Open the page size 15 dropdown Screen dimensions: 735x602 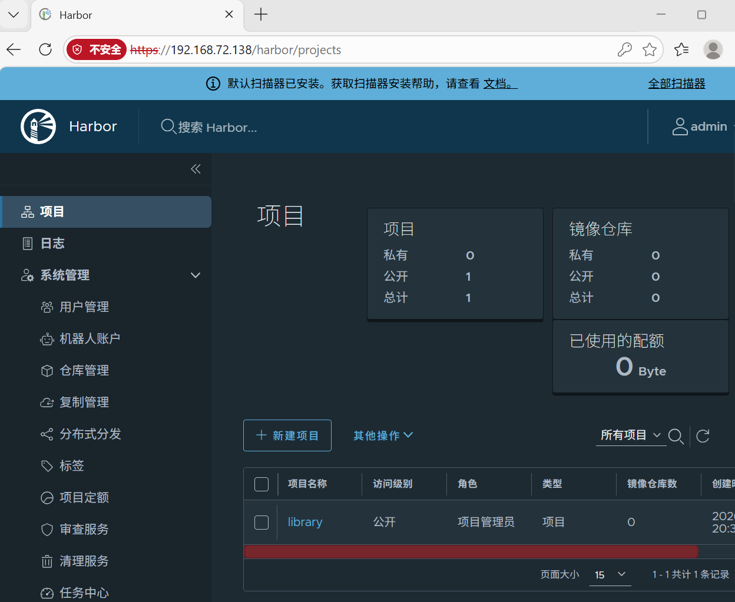pos(610,575)
